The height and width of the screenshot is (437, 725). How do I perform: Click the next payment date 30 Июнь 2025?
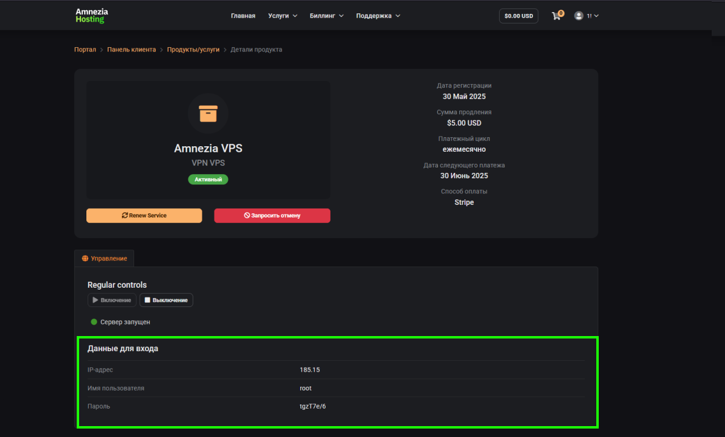(x=464, y=176)
